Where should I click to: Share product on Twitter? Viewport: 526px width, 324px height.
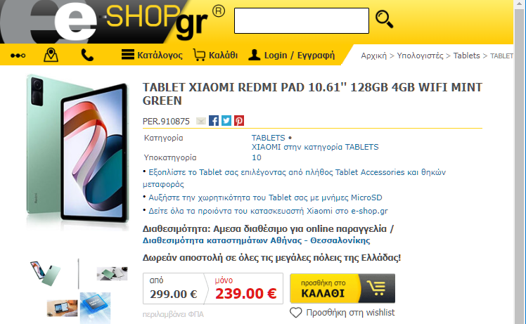click(x=226, y=120)
